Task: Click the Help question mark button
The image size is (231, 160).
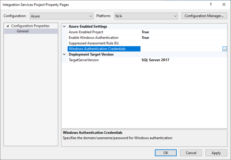Action: (x=211, y=5)
